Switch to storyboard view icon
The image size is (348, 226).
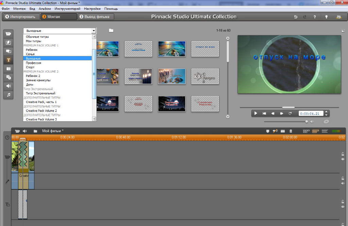(306, 131)
